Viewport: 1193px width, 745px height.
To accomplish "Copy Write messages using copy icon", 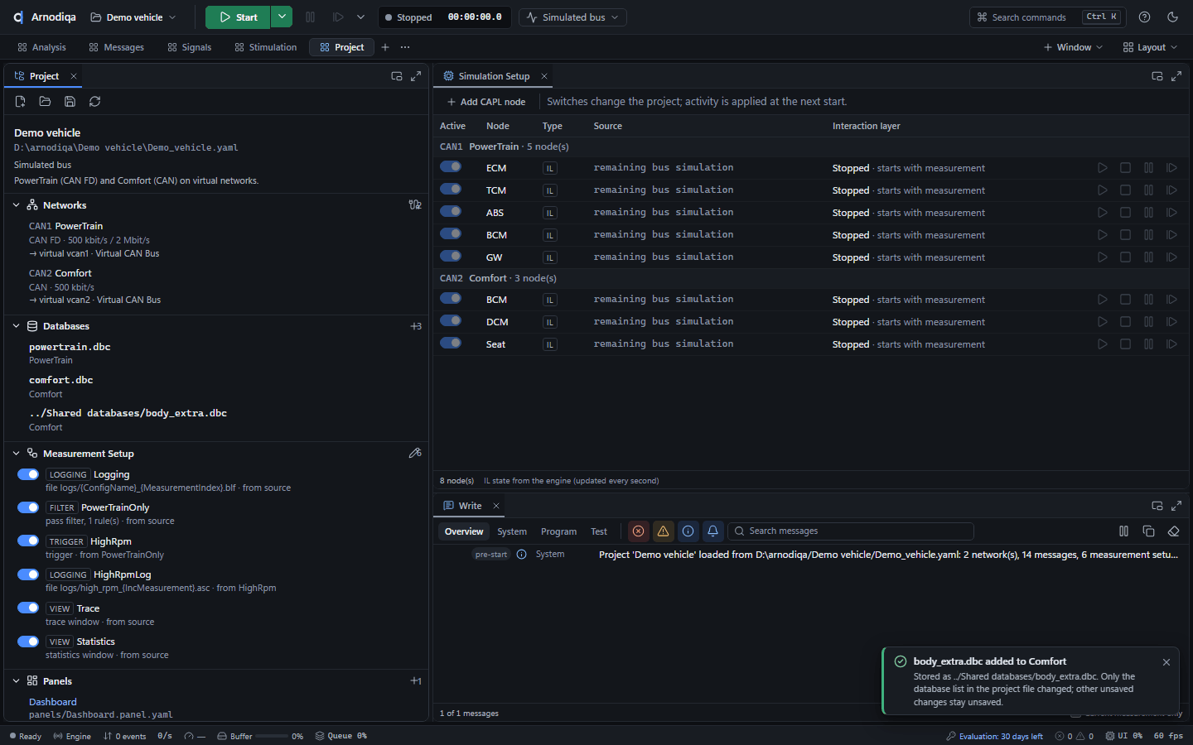I will click(1148, 531).
